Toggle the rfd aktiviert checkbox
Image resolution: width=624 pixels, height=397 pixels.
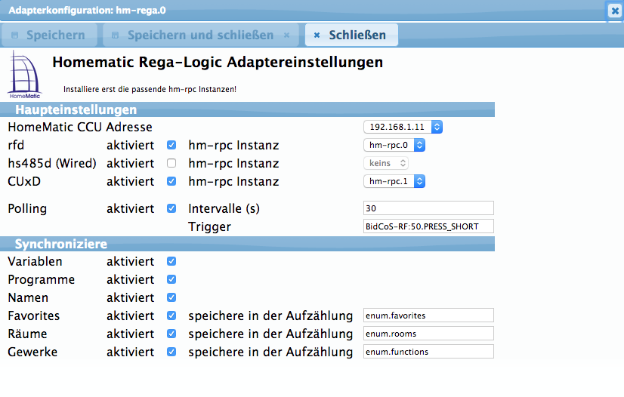[x=171, y=145]
